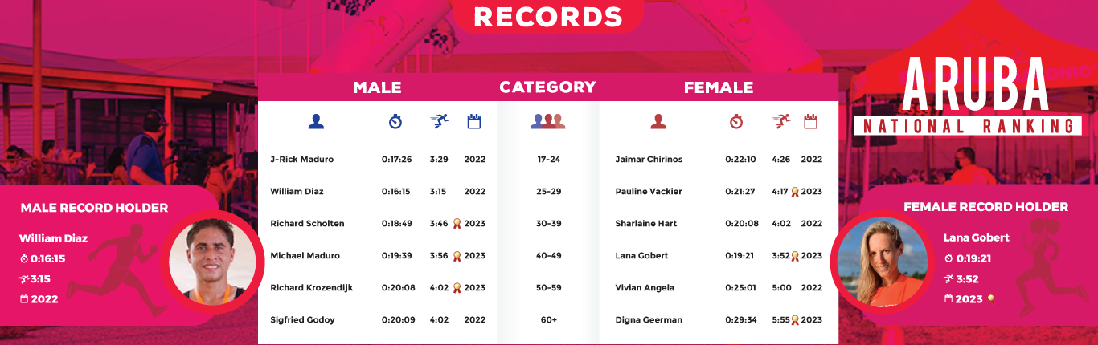The image size is (1098, 345).
Task: Click the RECORDS title banner
Action: pos(548,16)
